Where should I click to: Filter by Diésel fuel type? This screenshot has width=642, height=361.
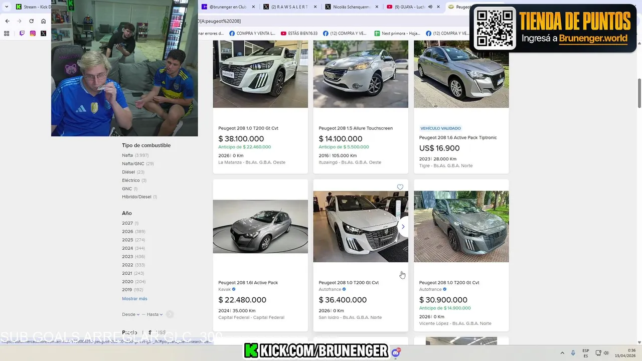[x=133, y=172]
